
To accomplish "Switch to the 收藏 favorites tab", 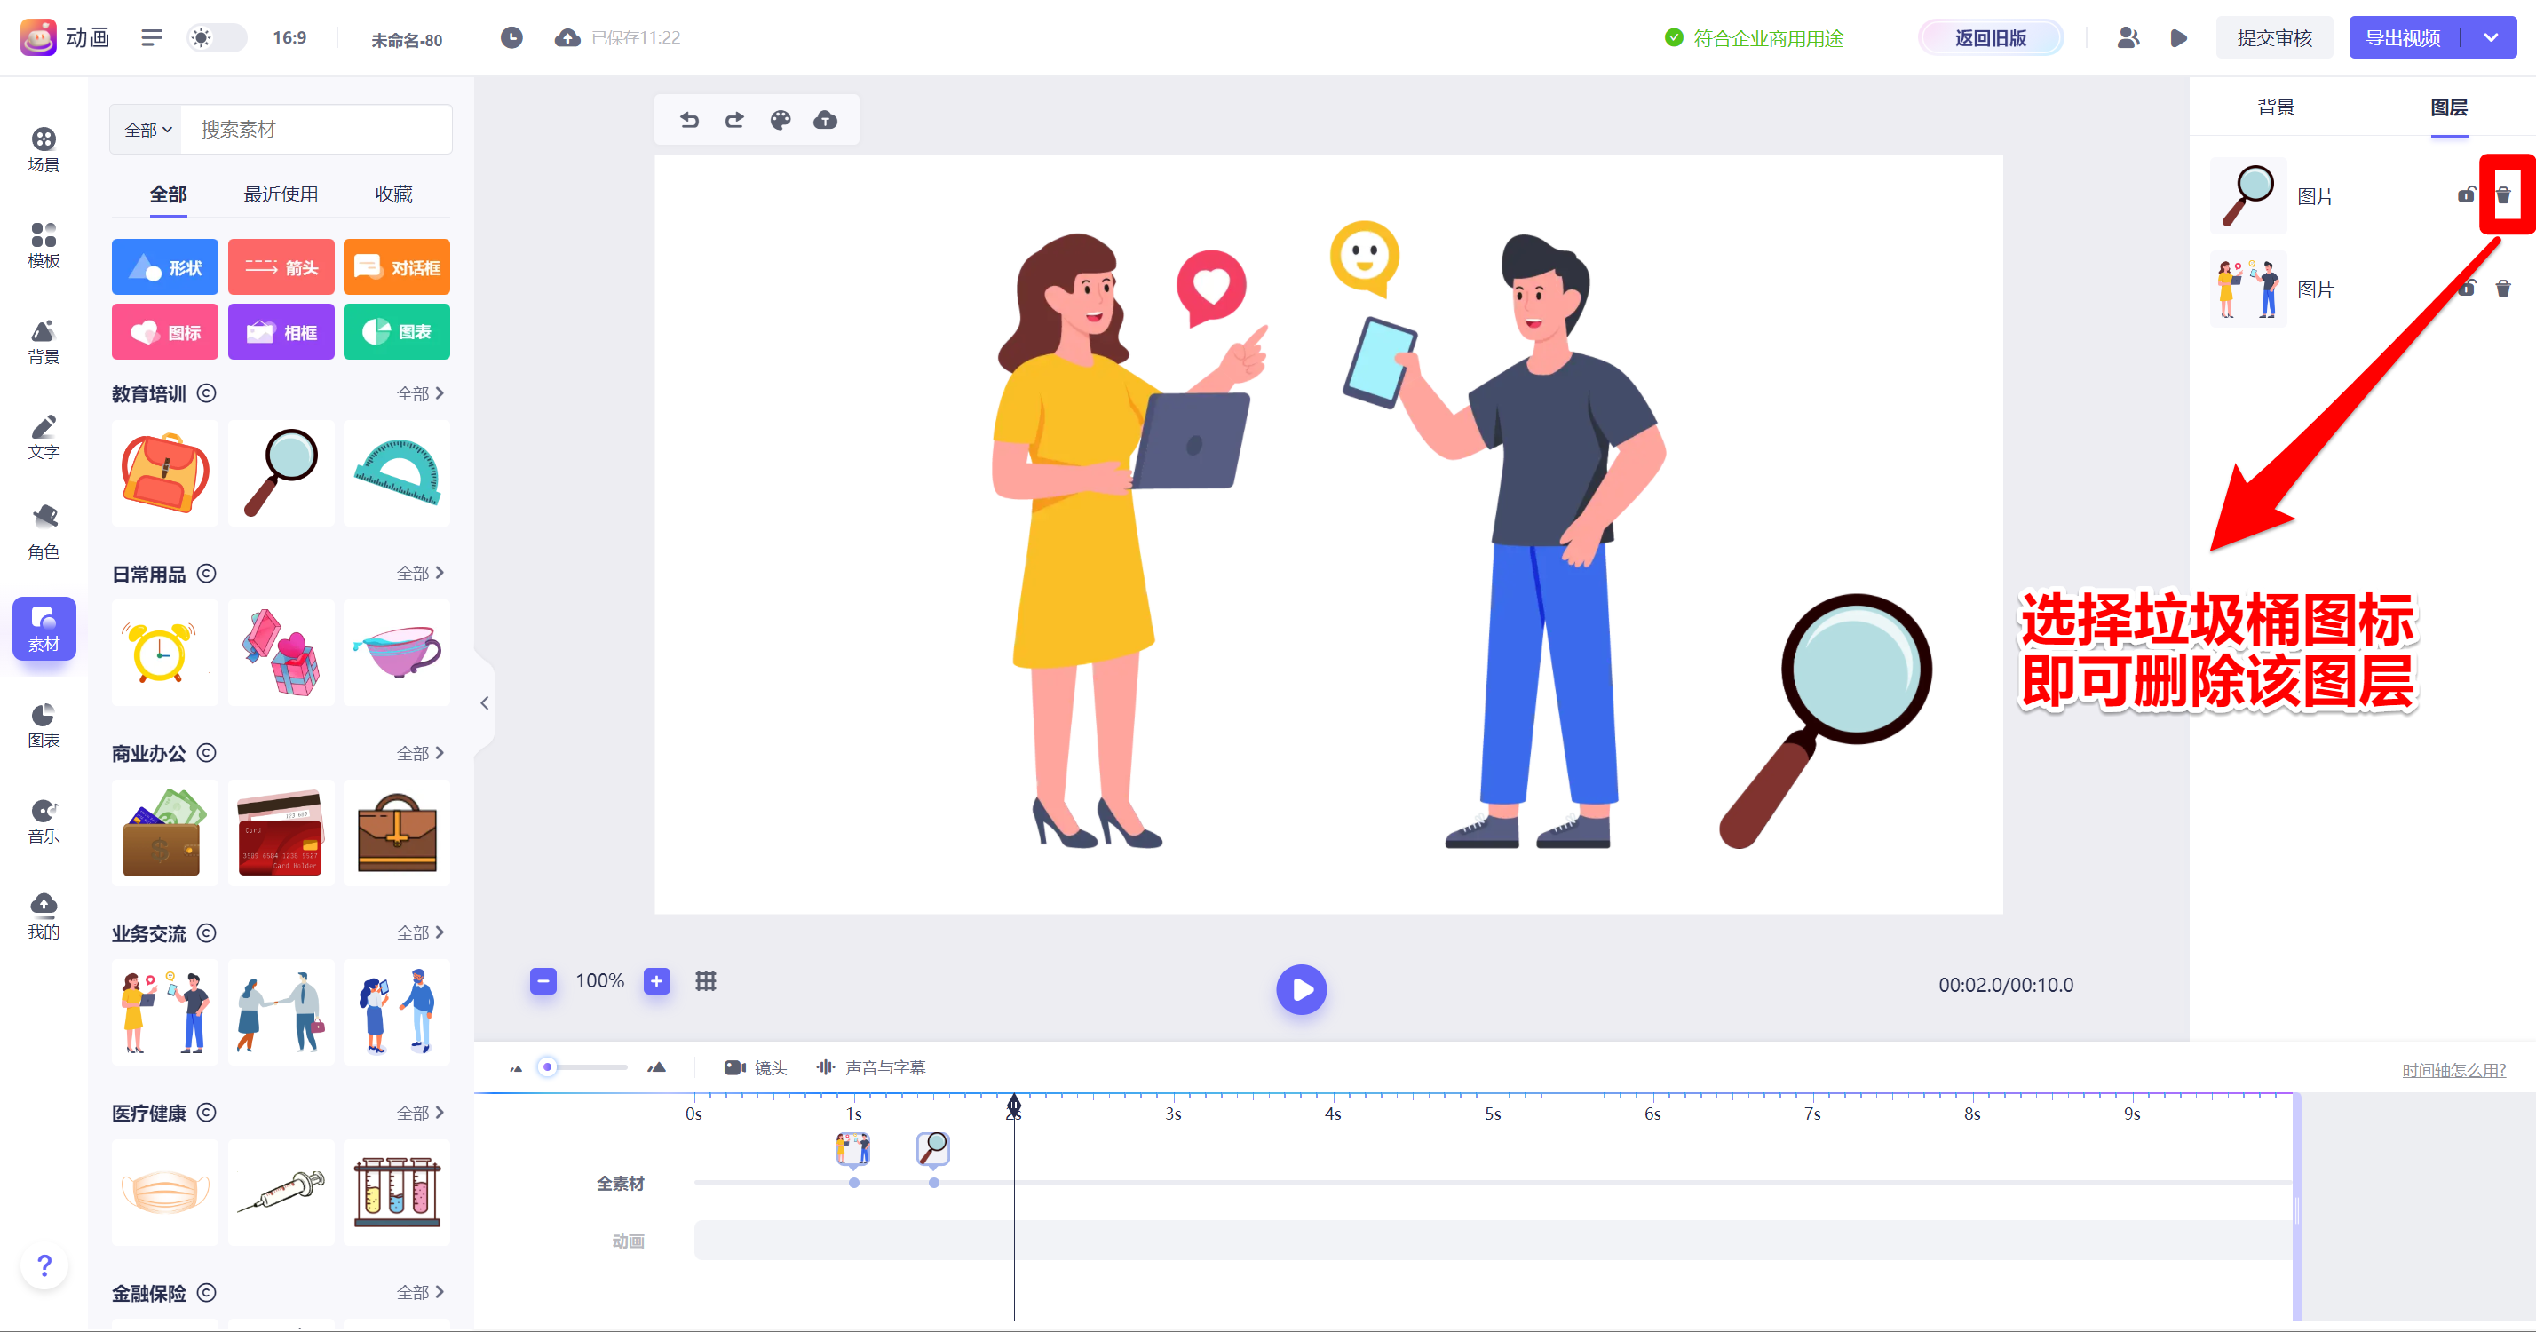I will pos(393,195).
